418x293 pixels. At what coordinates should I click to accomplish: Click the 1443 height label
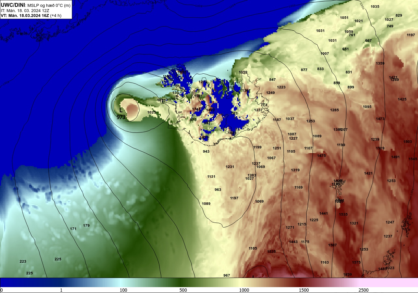tap(293, 242)
